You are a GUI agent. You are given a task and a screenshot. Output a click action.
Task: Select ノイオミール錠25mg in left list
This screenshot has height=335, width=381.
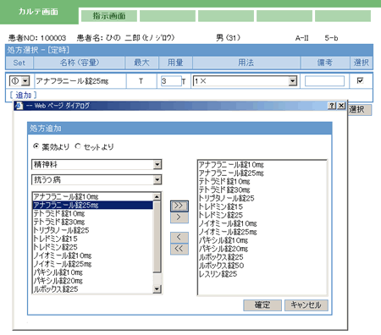click(93, 264)
